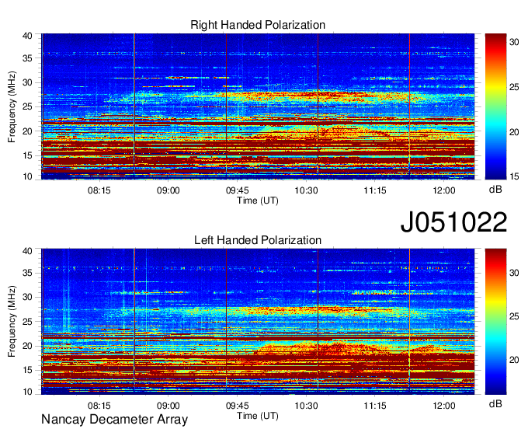Screen dimensions: 528x429
Task: Click the Right Handed plot's colorbar
Action: 495,106
